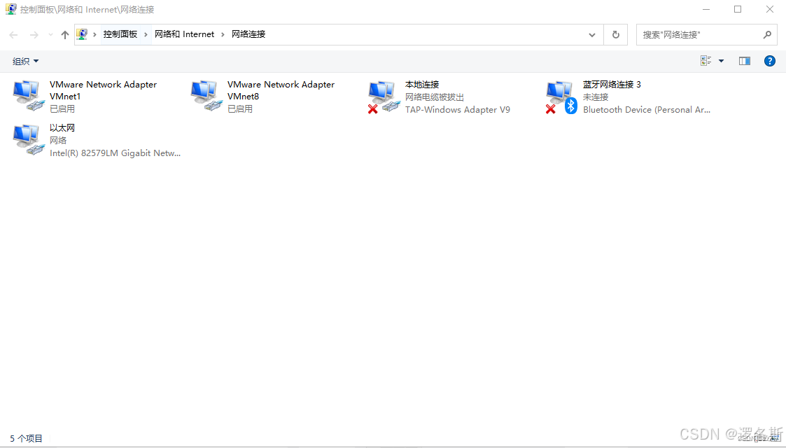Click the Back navigation arrow
This screenshot has width=786, height=448.
pyautogui.click(x=13, y=34)
